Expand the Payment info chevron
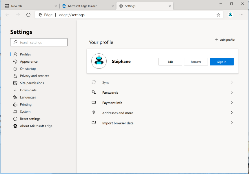Viewport: 249px width, 174px height. [x=232, y=103]
